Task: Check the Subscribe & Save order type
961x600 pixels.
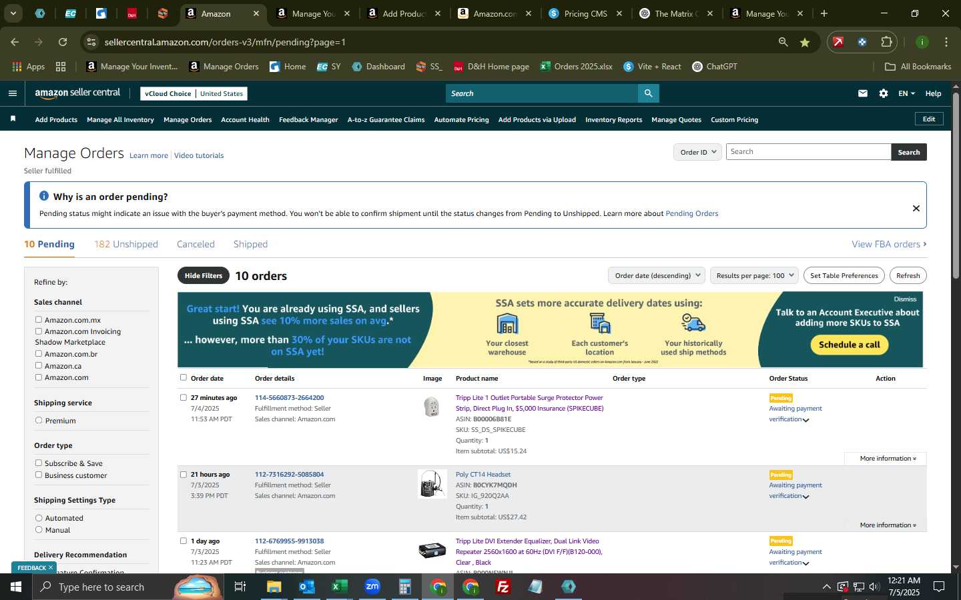Action: coord(39,463)
